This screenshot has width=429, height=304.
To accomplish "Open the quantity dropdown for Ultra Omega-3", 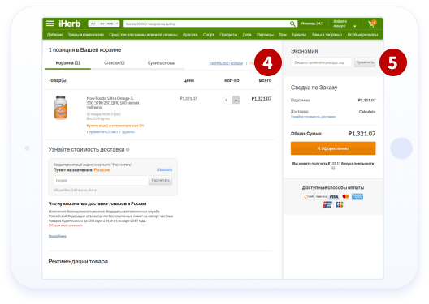I will click(x=236, y=100).
